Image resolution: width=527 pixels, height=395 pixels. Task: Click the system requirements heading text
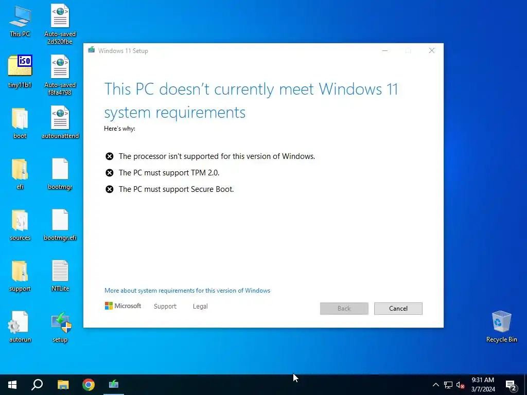[251, 100]
